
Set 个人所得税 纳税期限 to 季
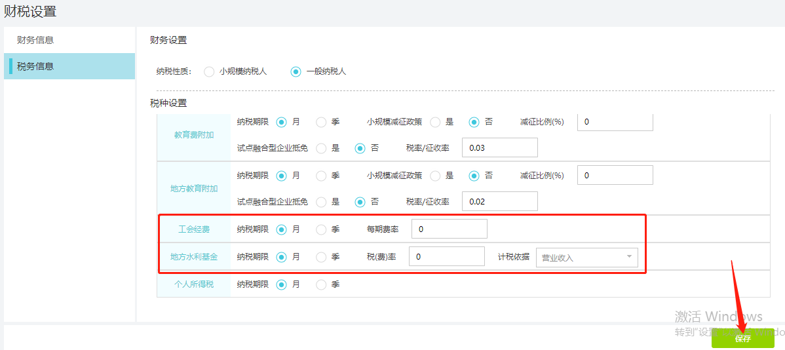click(321, 284)
